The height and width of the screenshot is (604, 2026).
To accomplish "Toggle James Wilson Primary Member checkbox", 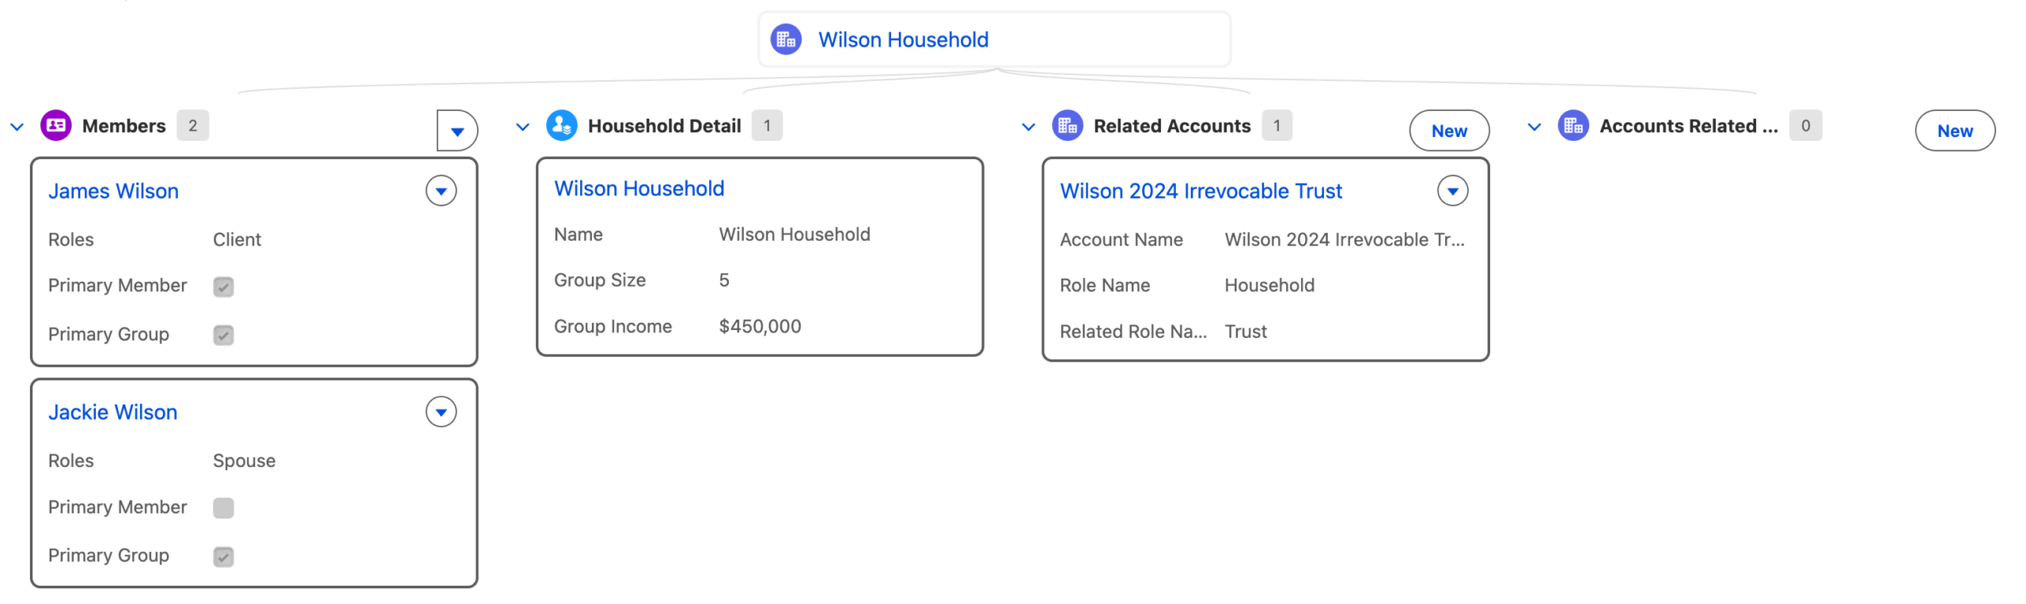I will (x=223, y=287).
